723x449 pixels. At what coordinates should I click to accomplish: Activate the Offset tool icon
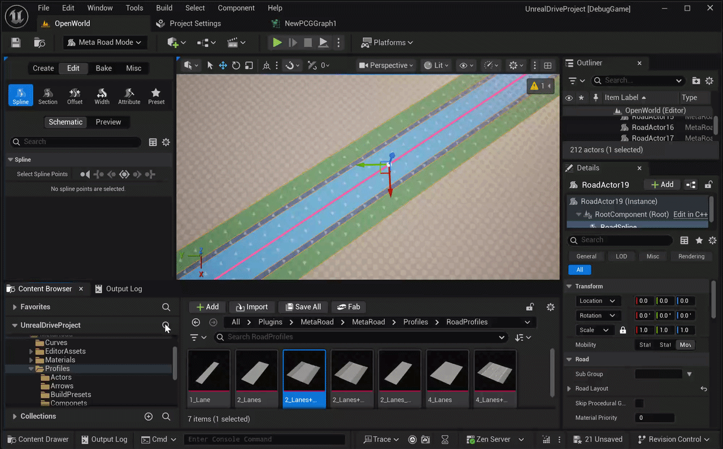coord(75,95)
